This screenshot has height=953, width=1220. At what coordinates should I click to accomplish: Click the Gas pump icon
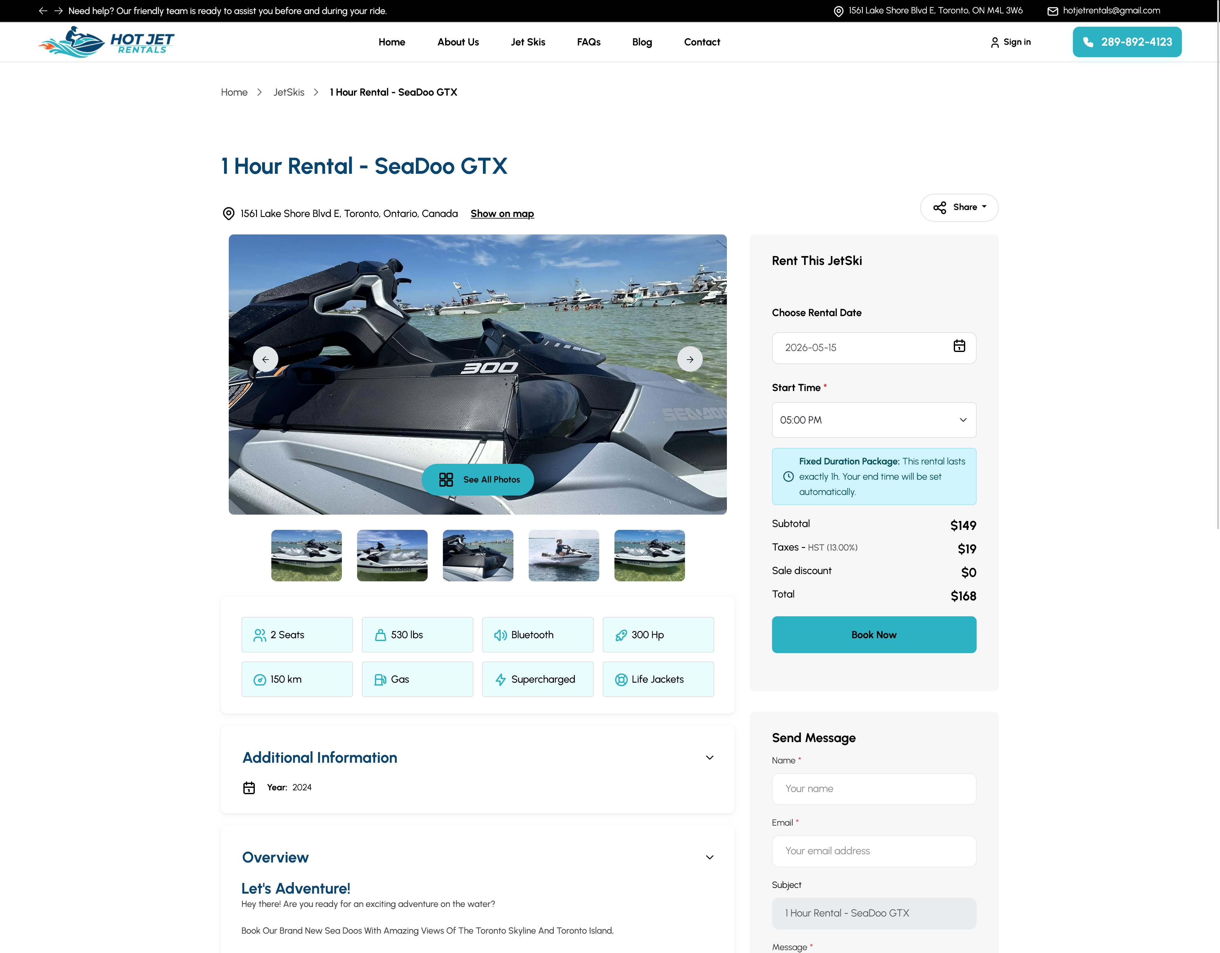[380, 680]
